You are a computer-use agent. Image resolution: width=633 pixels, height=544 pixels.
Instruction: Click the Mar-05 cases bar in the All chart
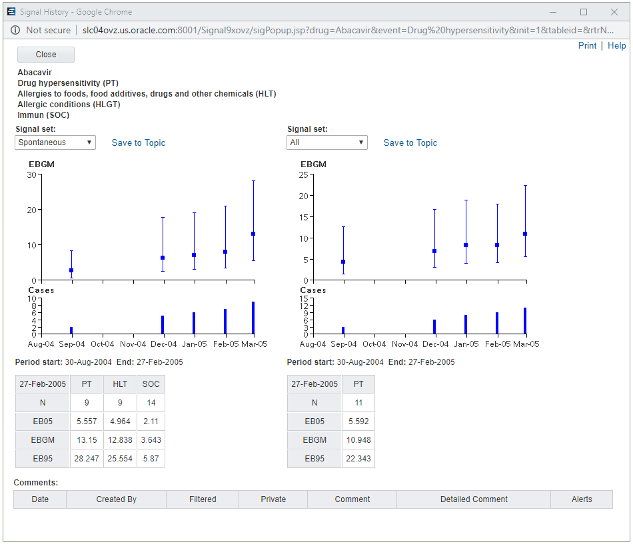[x=525, y=321]
